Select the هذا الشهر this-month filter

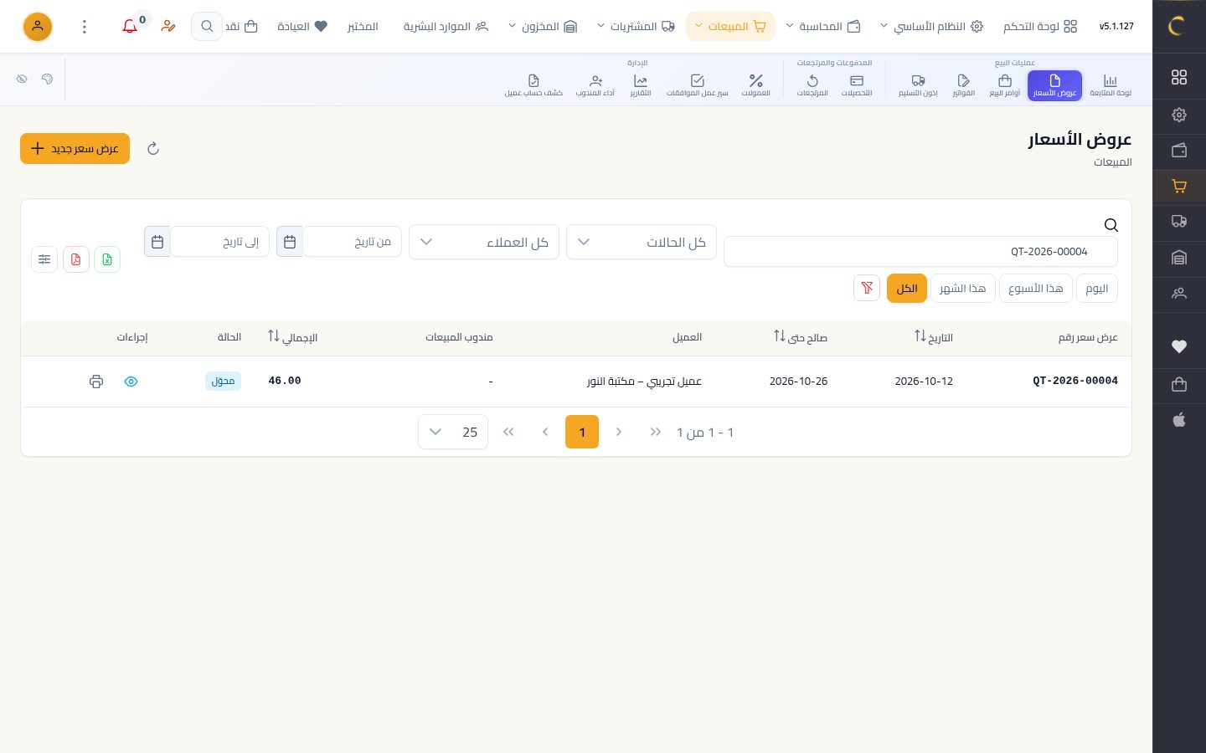[963, 289]
